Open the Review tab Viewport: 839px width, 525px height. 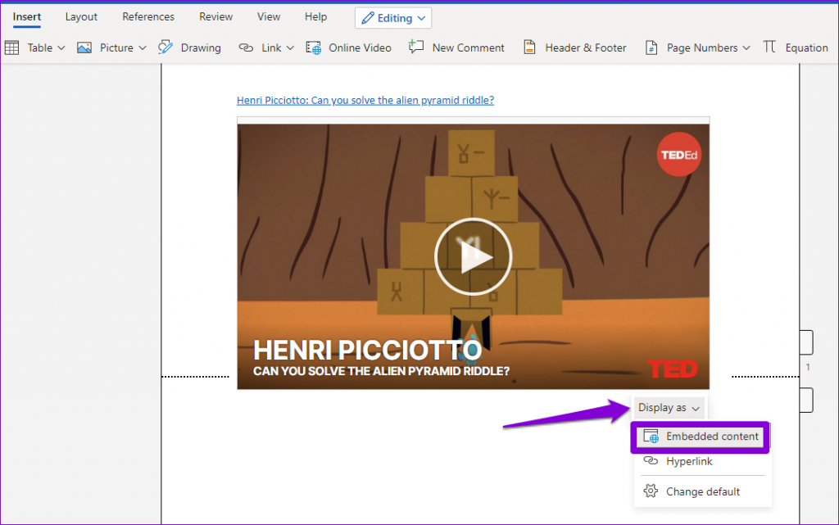[x=215, y=16]
